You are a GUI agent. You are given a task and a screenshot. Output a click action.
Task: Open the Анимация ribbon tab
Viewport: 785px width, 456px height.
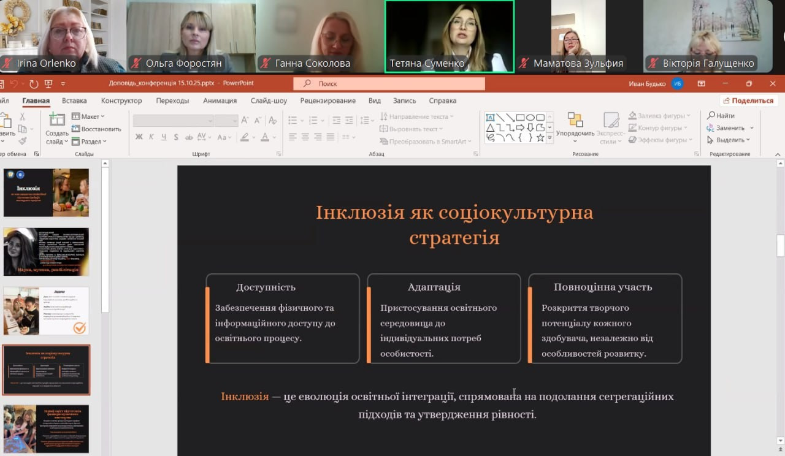point(220,101)
